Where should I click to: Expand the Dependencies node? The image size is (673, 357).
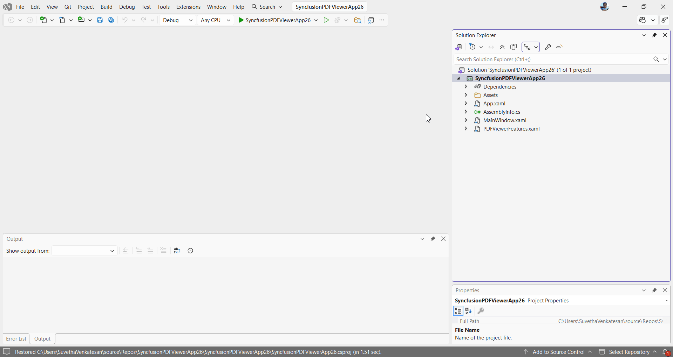click(x=466, y=86)
